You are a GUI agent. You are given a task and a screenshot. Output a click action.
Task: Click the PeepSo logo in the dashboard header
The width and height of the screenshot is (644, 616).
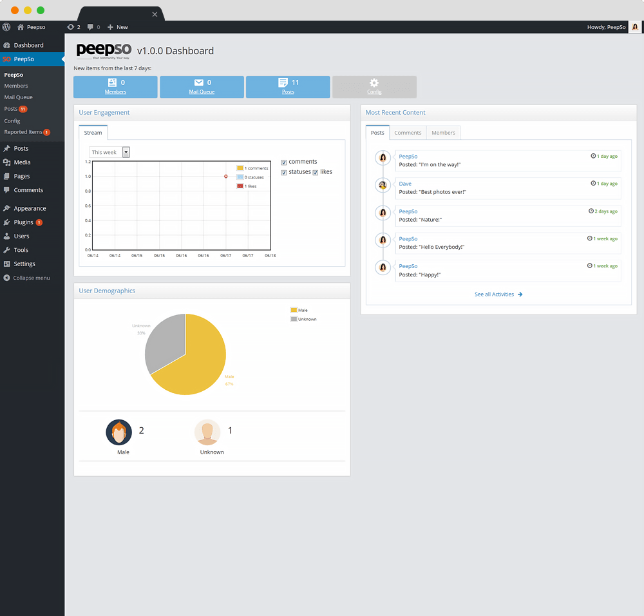coord(104,51)
